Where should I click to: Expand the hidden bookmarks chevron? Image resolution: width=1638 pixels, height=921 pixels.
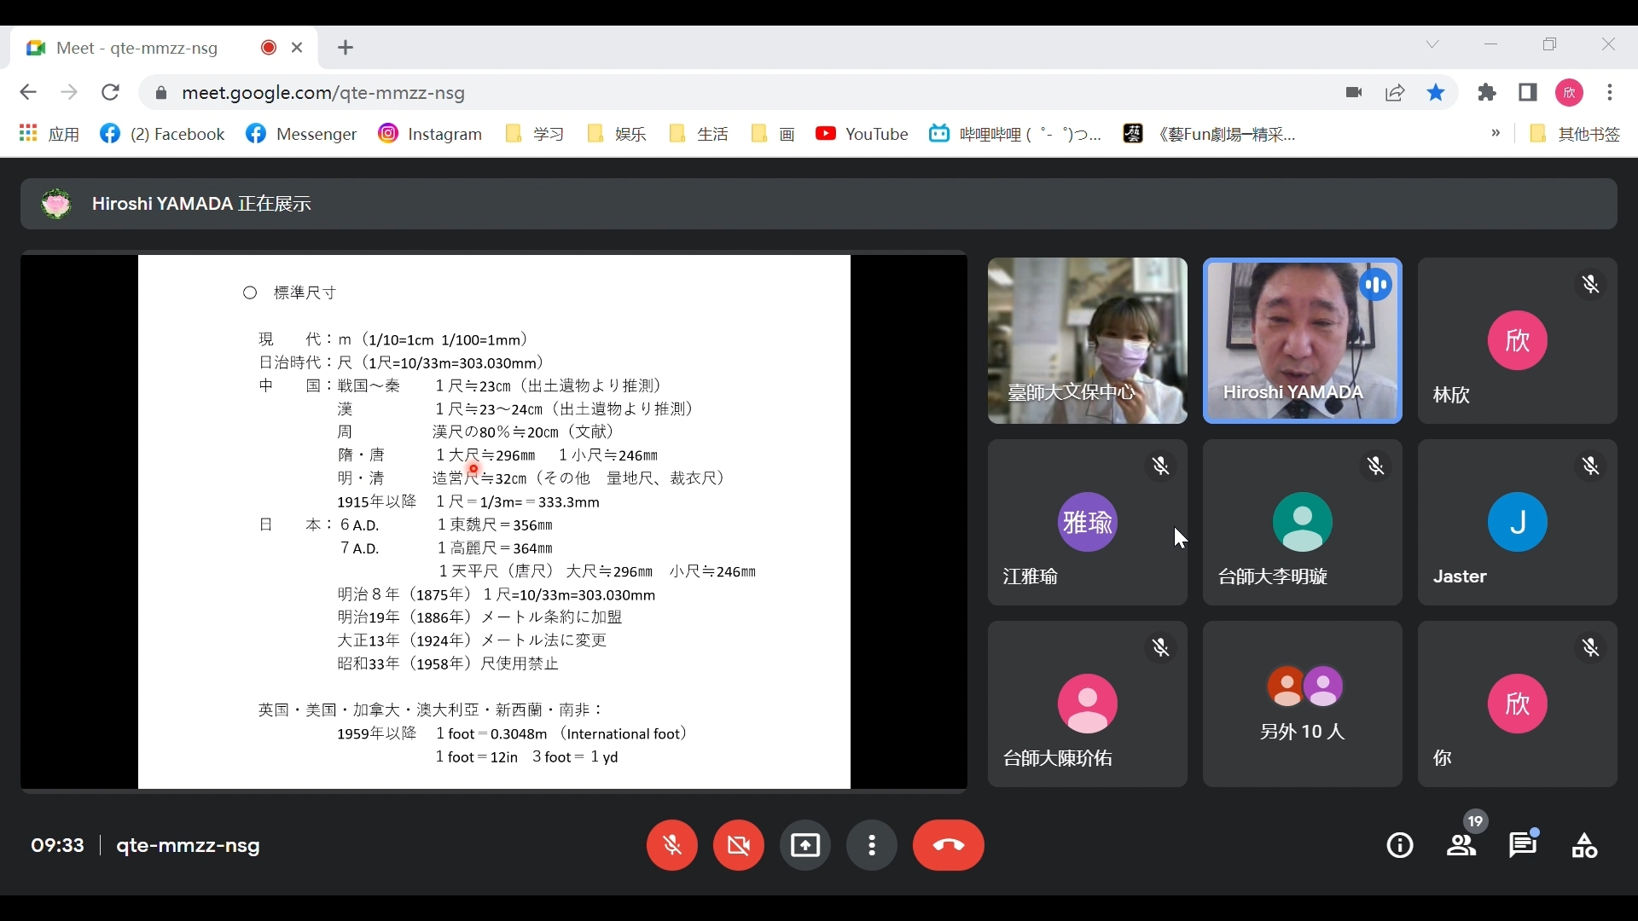coord(1496,133)
